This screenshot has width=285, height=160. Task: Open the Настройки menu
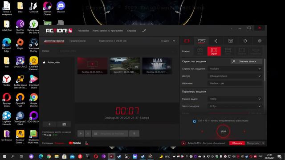[83, 31]
